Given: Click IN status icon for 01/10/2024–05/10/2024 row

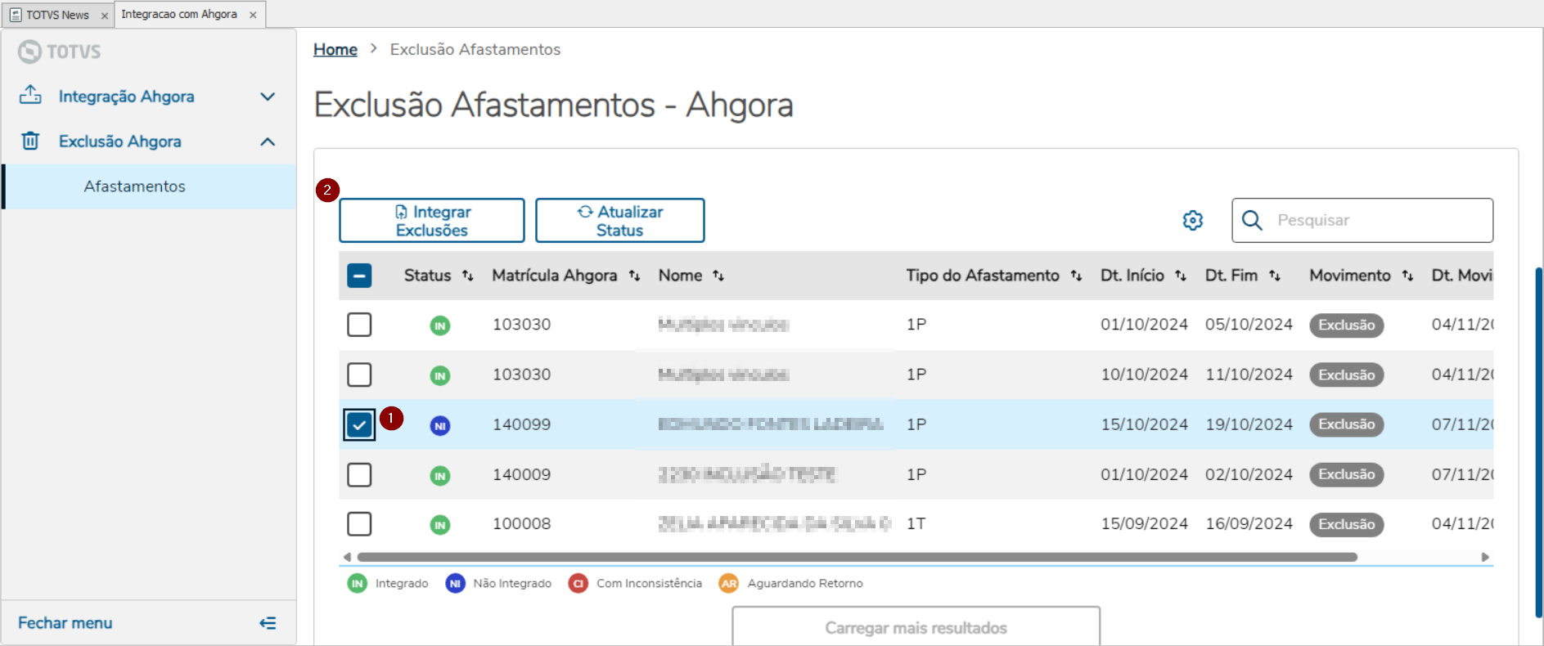Looking at the screenshot, I should (x=440, y=325).
